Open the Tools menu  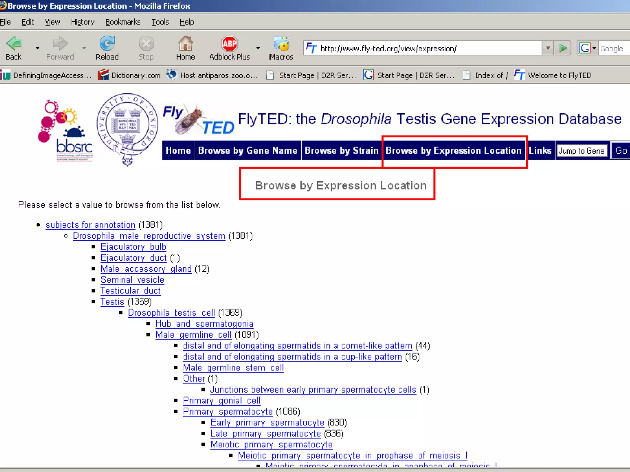(x=160, y=22)
